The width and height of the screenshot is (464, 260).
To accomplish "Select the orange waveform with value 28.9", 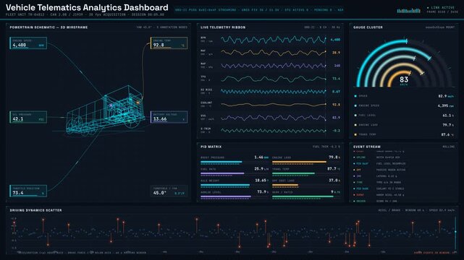I will pos(273,53).
